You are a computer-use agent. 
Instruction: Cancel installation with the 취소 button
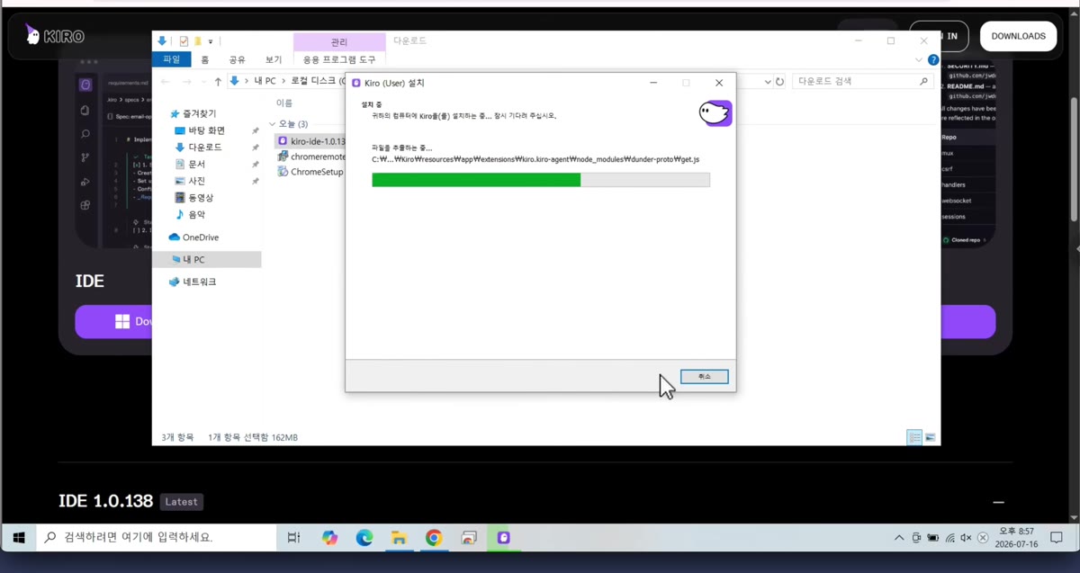point(704,377)
